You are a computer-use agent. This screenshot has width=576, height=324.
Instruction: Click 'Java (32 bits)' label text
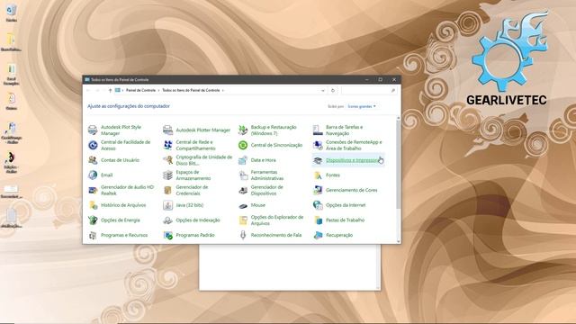[x=190, y=205]
